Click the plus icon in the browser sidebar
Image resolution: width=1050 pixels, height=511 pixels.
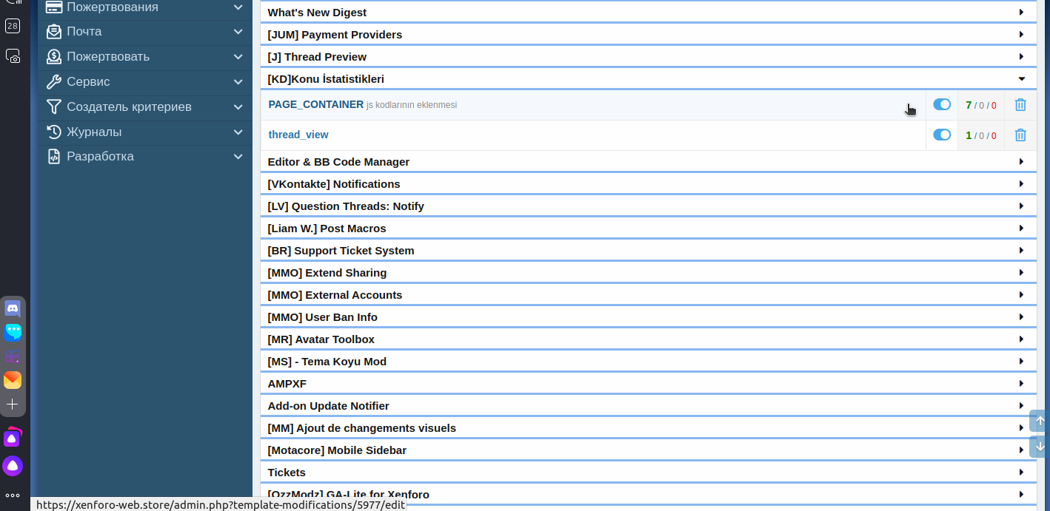(x=13, y=405)
